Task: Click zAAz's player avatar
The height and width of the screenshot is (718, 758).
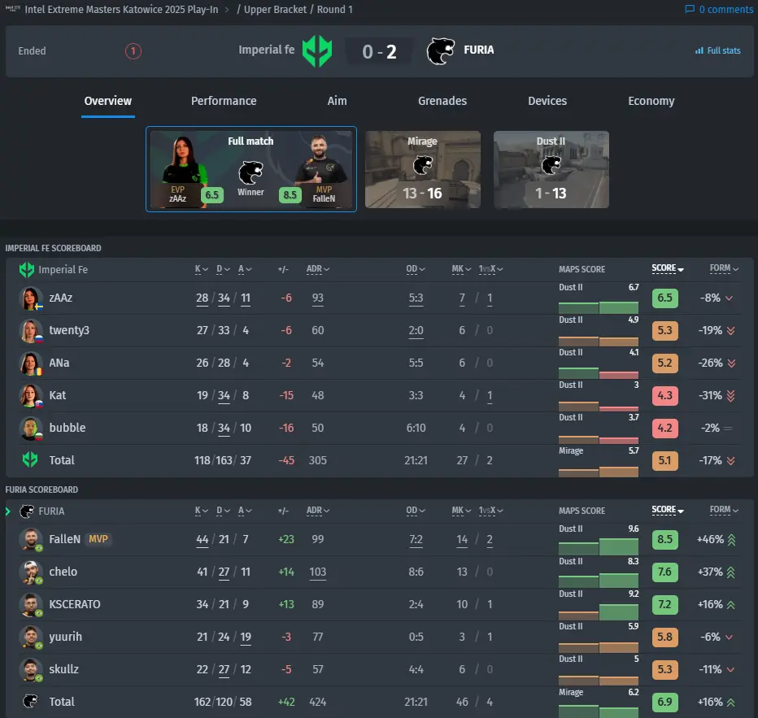Action: click(x=30, y=298)
